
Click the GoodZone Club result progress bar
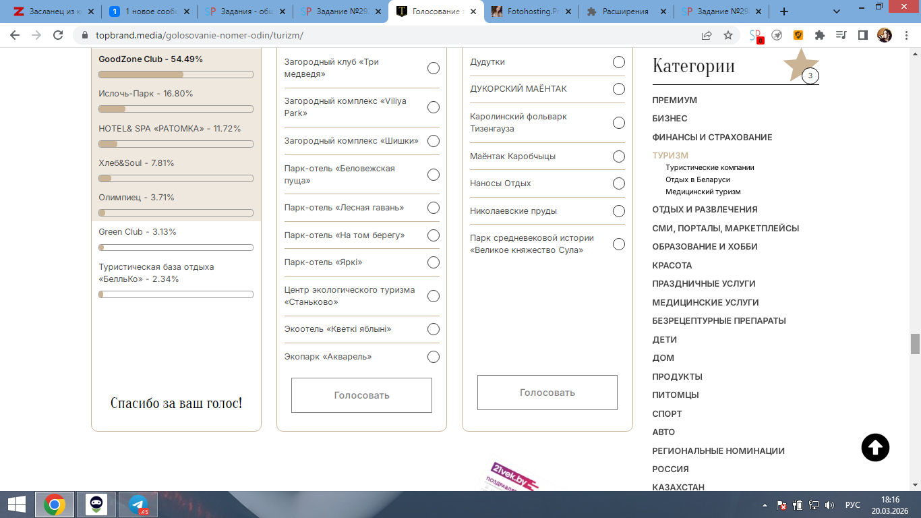[176, 74]
